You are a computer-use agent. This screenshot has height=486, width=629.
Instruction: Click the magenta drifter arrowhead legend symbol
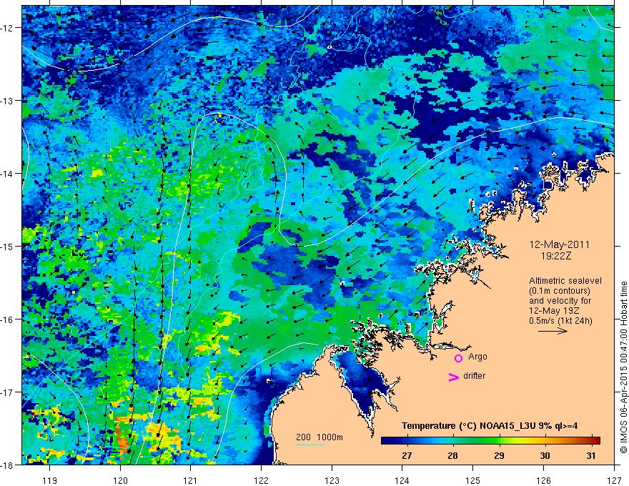(x=453, y=377)
